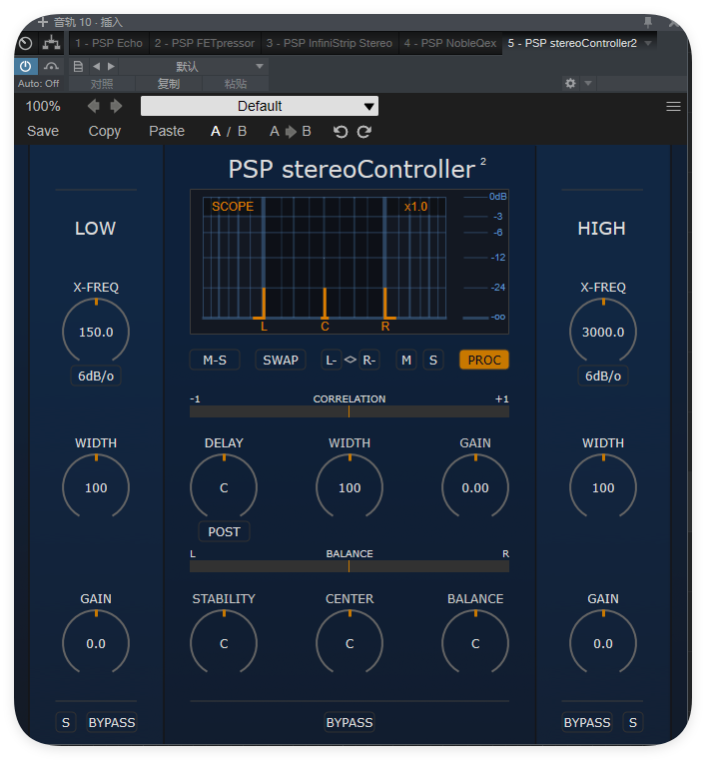Click the sidechain routing icon in the header
This screenshot has height=760, width=706.
(x=51, y=43)
